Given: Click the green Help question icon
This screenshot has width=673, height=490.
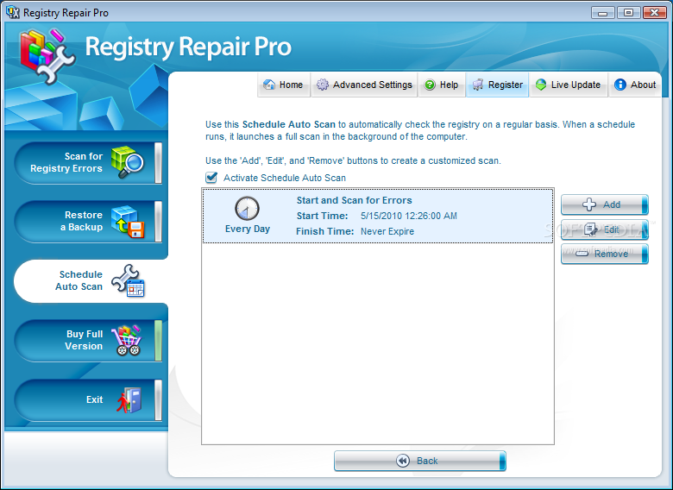Looking at the screenshot, I should 430,85.
